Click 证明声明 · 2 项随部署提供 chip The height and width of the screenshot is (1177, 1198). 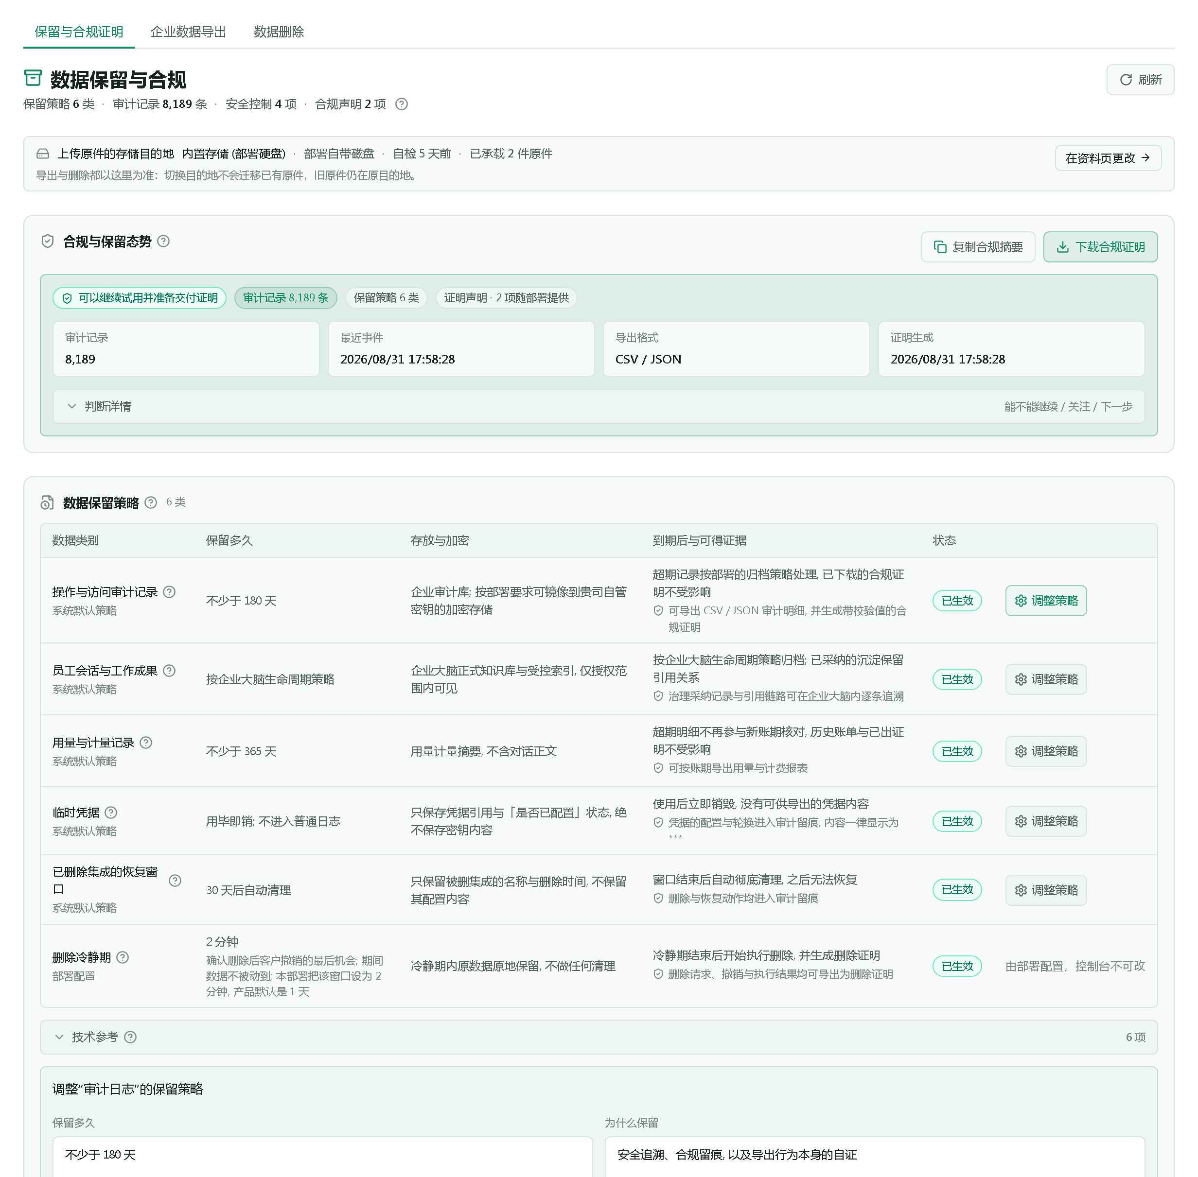point(506,298)
